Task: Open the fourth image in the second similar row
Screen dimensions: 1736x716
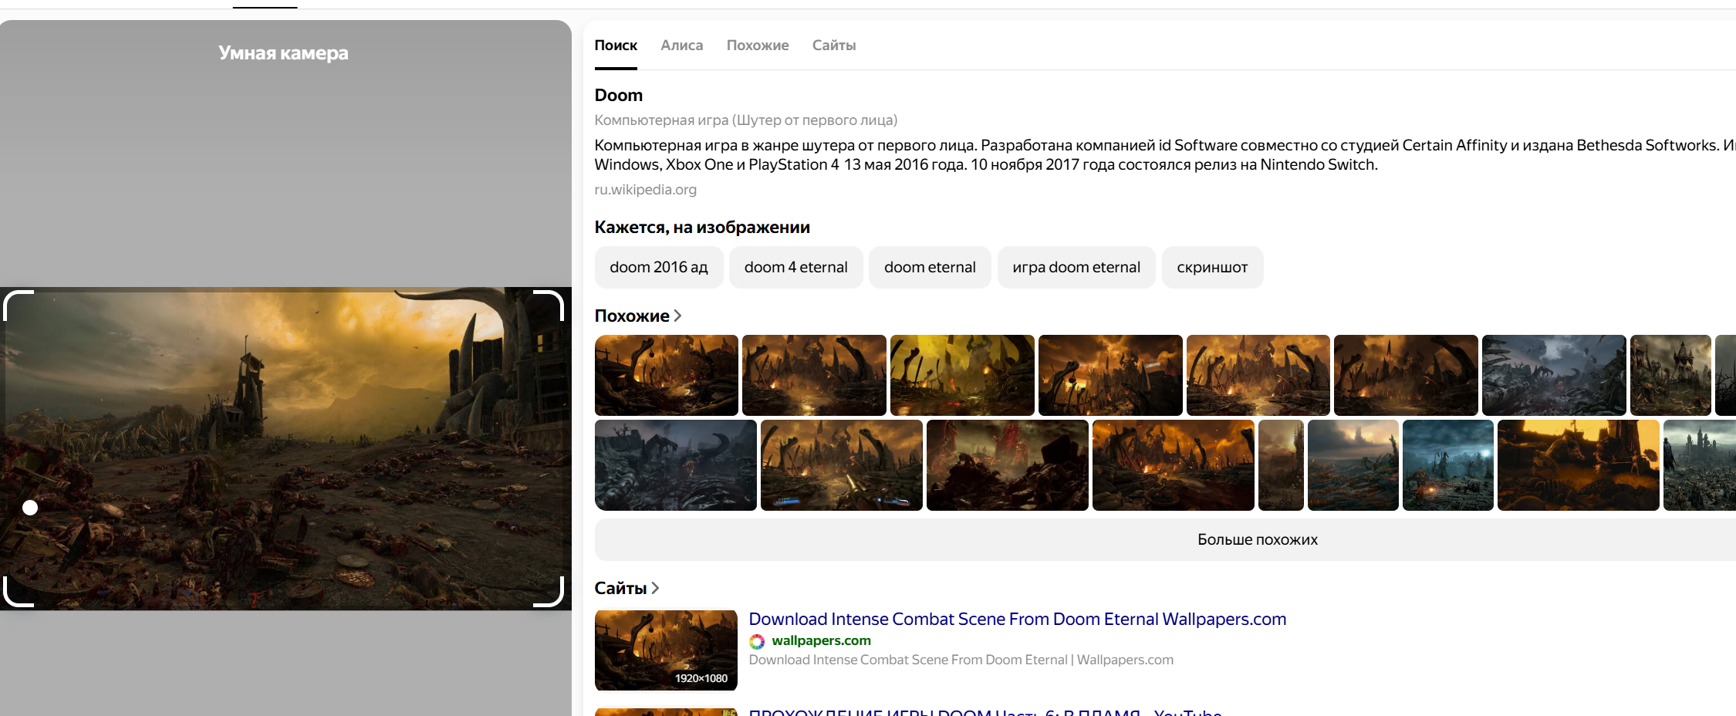Action: 1174,465
